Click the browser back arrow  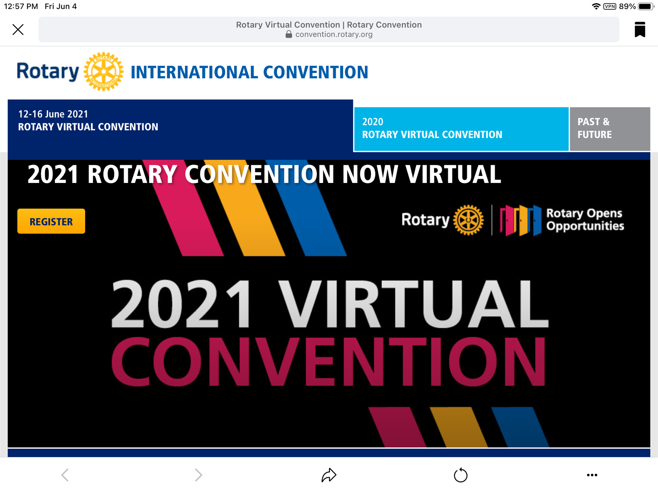tap(65, 475)
